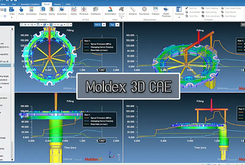Open the Model Thickness tool
The image size is (245, 165).
[x=166, y=12]
